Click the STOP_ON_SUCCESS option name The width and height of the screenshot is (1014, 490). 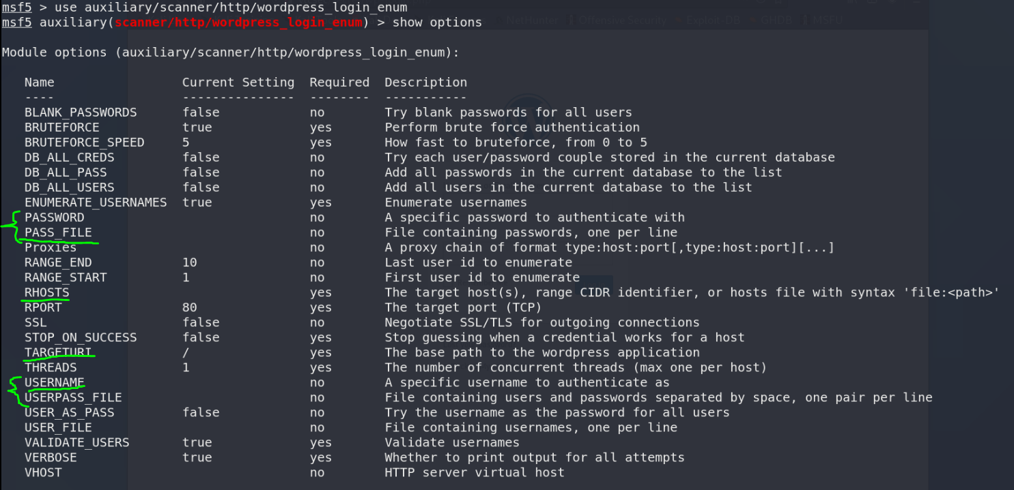pyautogui.click(x=81, y=338)
